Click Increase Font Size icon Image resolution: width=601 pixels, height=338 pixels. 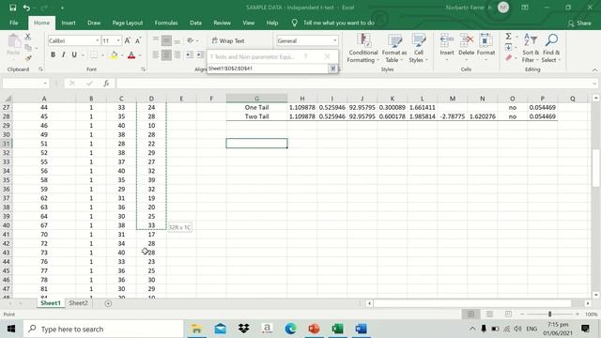coord(128,40)
